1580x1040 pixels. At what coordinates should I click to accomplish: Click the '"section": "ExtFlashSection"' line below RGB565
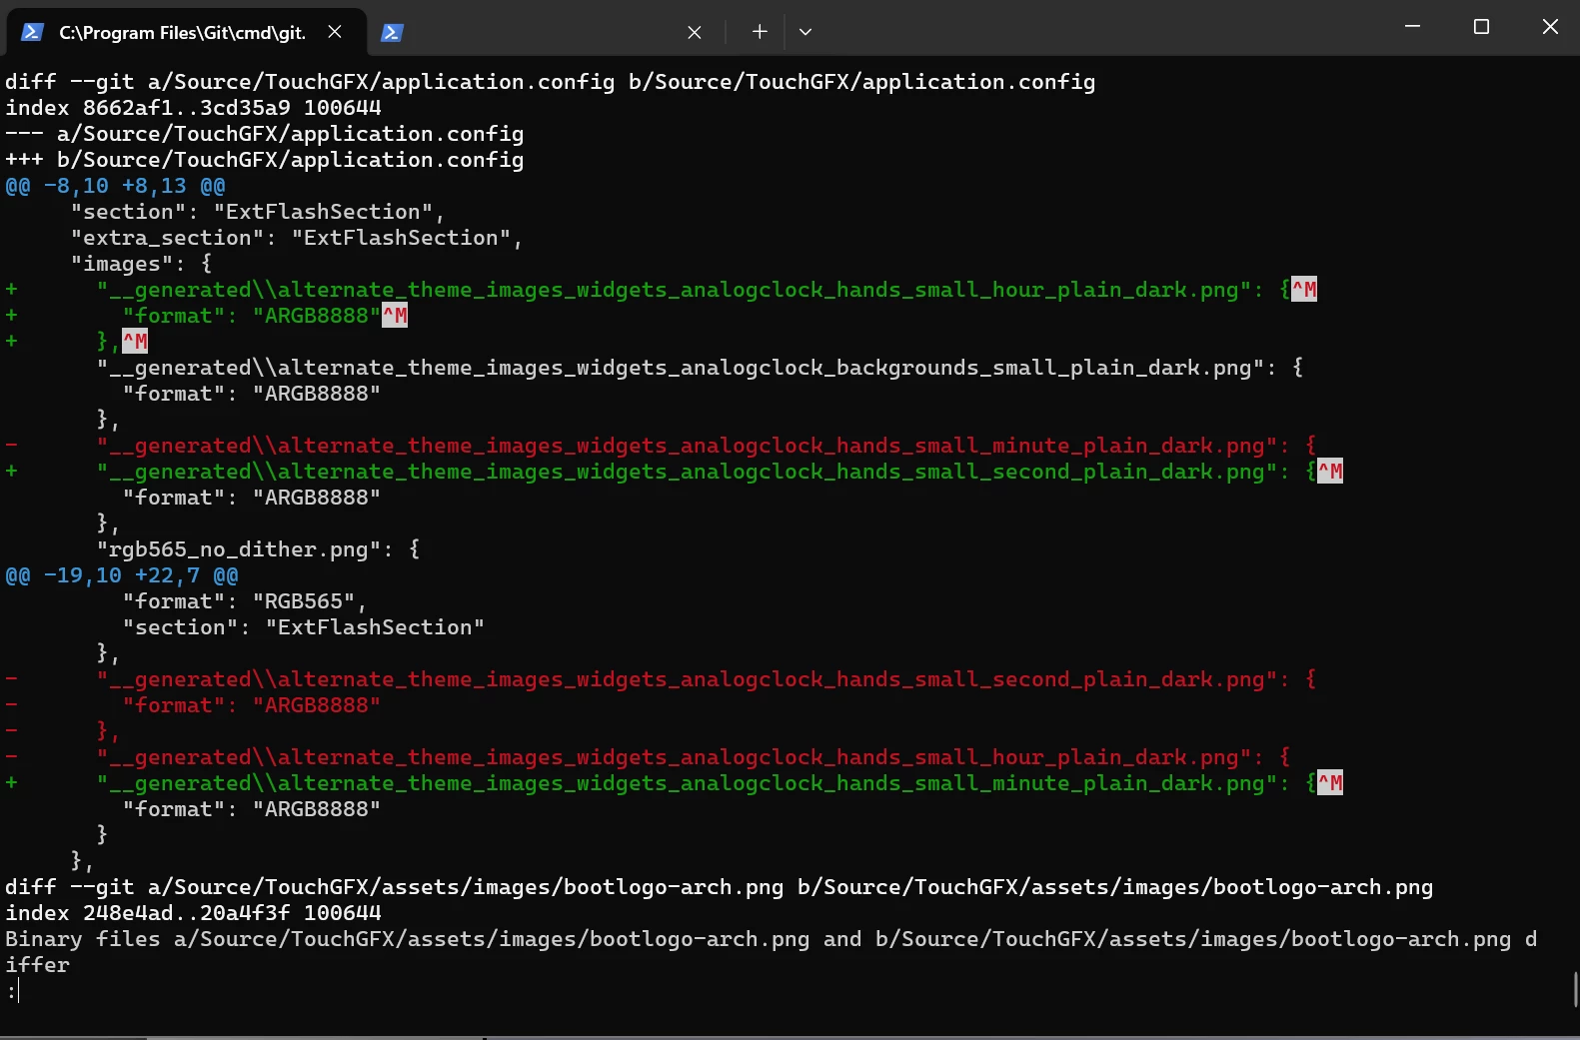(x=304, y=627)
